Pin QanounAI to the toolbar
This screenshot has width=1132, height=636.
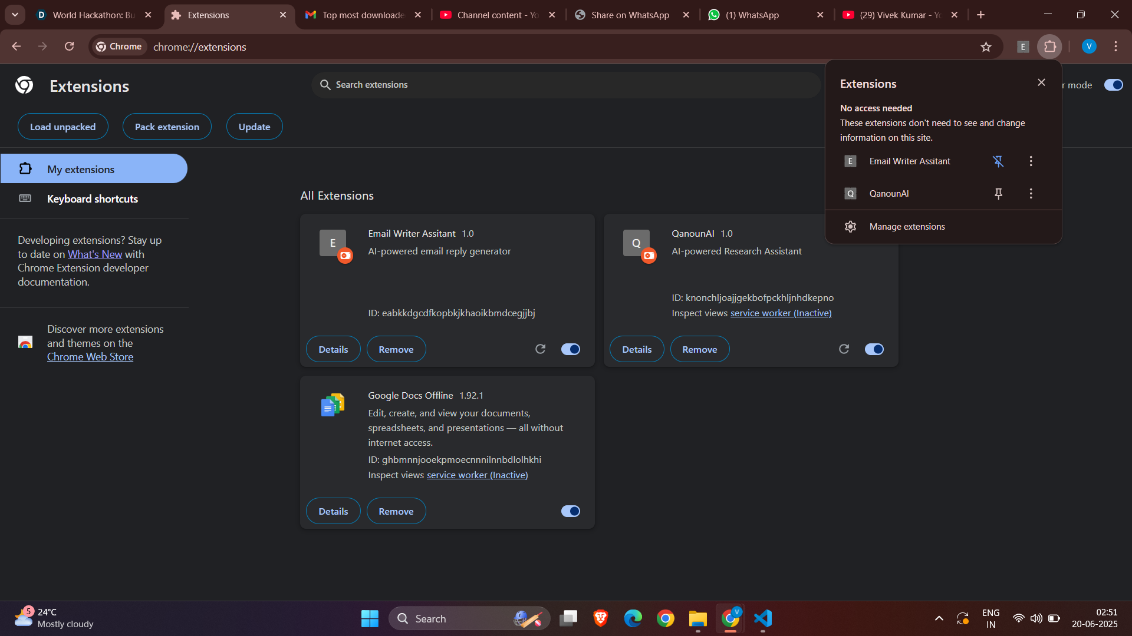998,194
